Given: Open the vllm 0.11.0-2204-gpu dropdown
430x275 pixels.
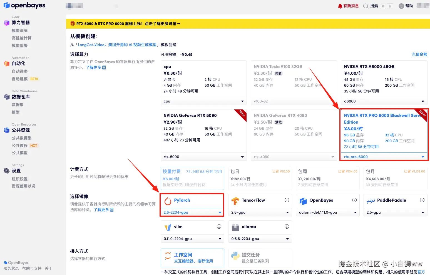Looking at the screenshot, I should pyautogui.click(x=192, y=239).
